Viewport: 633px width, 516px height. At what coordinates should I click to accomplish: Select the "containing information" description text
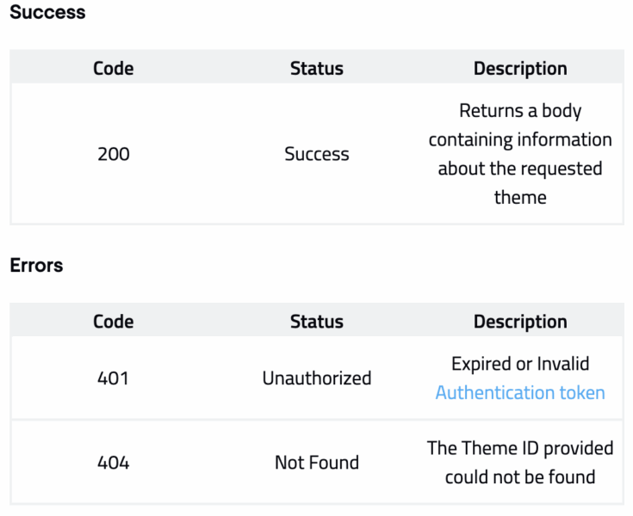pyautogui.click(x=520, y=139)
